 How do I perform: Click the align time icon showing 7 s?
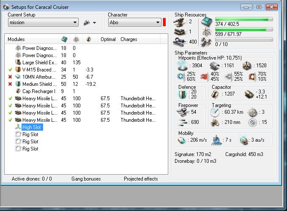(x=216, y=140)
